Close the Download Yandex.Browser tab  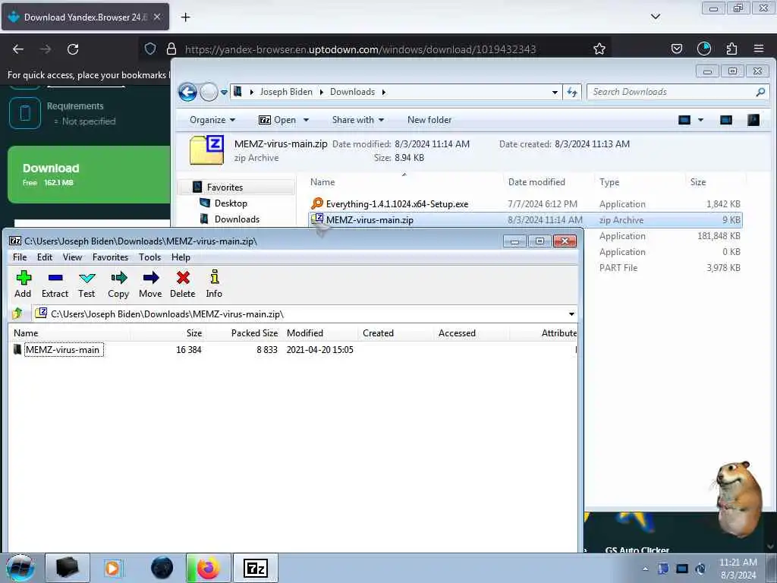point(157,17)
